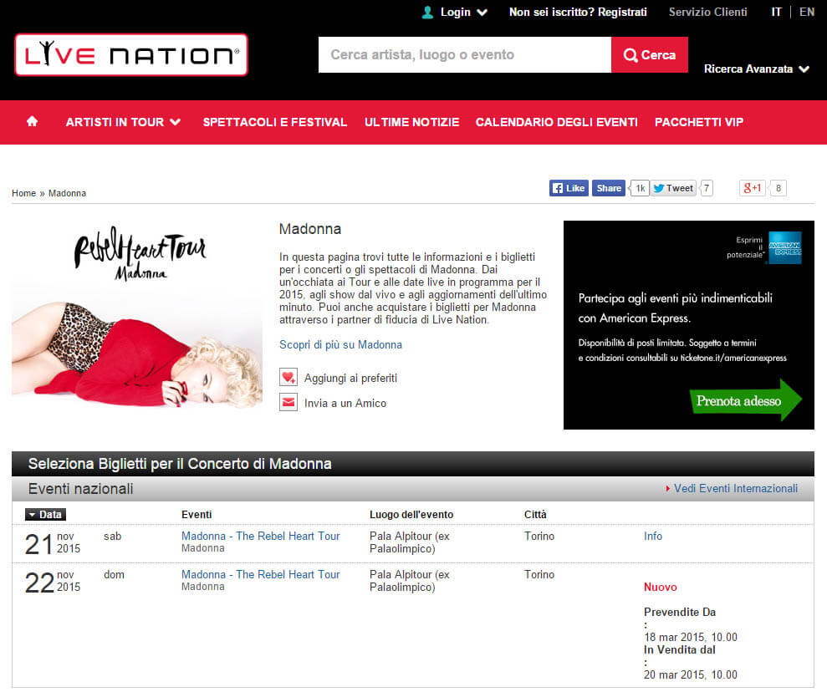The height and width of the screenshot is (692, 827).
Task: Switch language to EN
Action: 806,13
